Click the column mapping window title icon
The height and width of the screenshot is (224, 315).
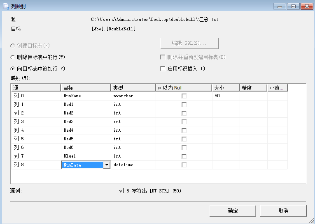[x=6, y=6]
